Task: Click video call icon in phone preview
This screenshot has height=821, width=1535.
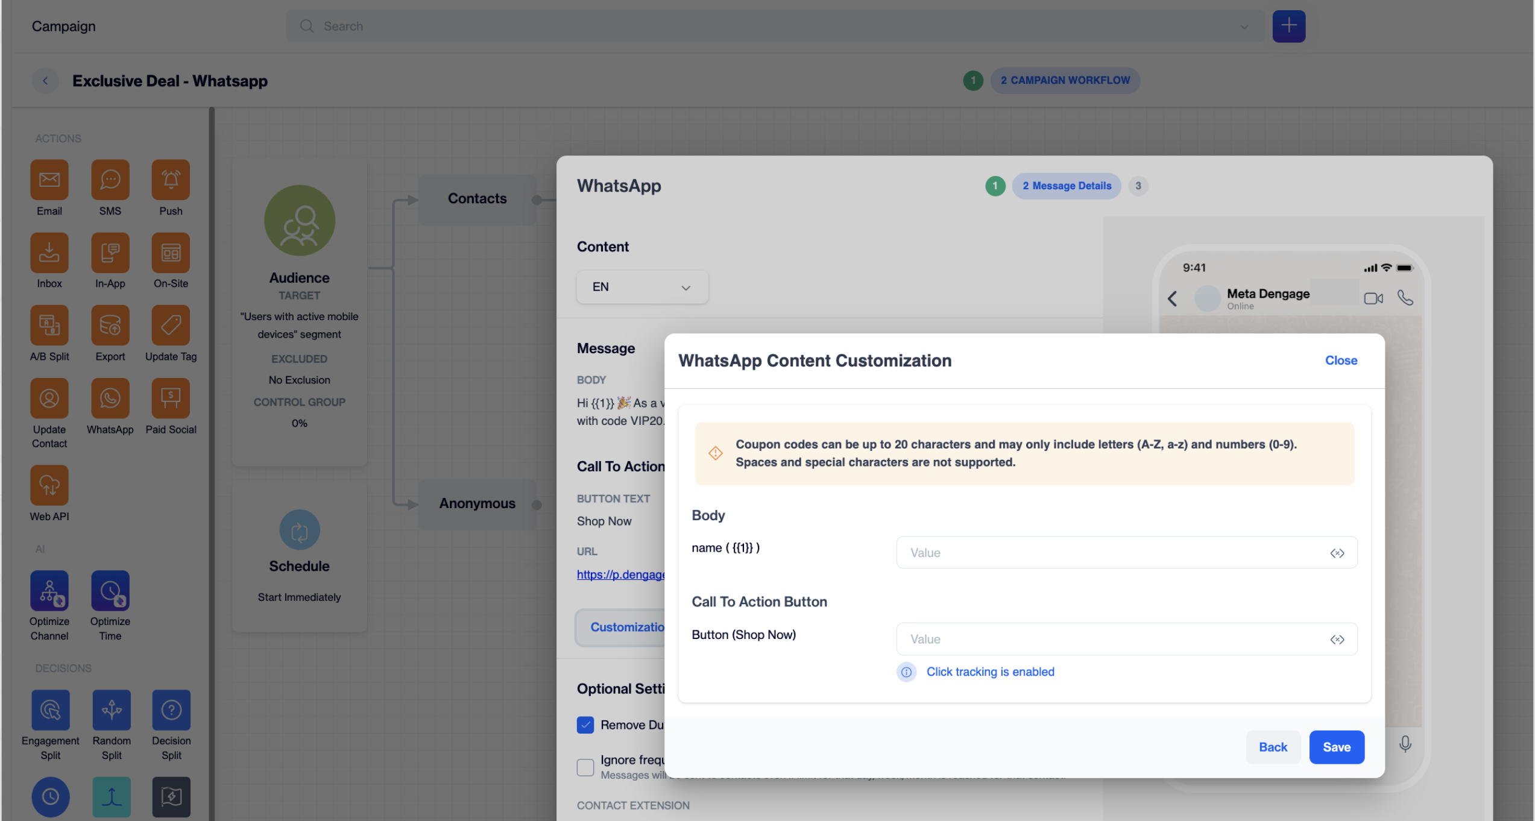Action: point(1373,298)
